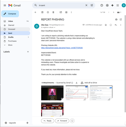Open Gemini sparkle icon
The width and height of the screenshot is (126, 127).
click(x=112, y=5)
